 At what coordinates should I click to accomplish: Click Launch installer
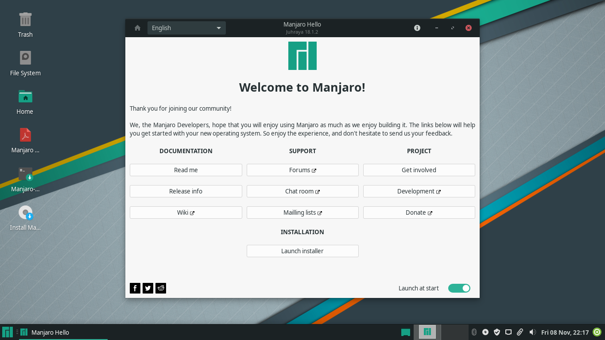(302, 251)
